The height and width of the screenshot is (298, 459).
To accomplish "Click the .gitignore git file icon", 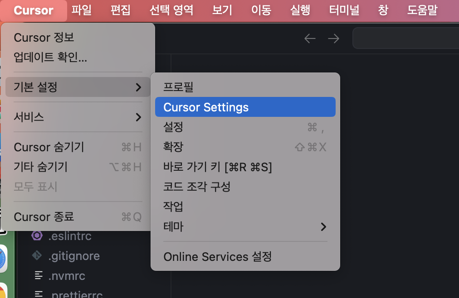I will (37, 255).
